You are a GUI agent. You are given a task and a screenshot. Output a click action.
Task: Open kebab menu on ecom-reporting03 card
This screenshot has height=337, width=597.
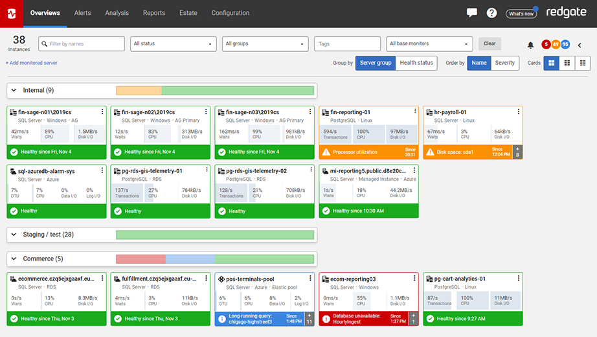pyautogui.click(x=414, y=278)
